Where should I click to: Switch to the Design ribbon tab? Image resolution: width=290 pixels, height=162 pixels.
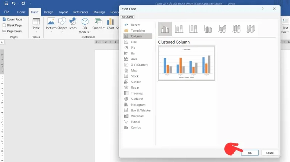coord(48,12)
